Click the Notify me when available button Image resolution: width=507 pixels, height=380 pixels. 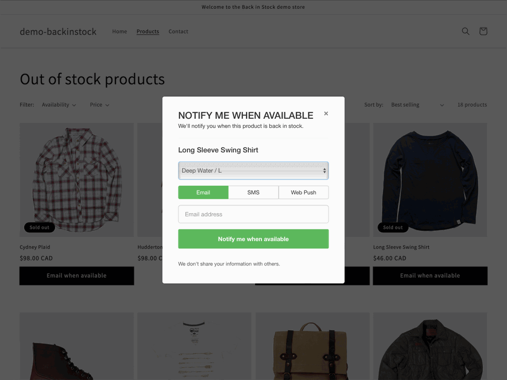tap(253, 239)
